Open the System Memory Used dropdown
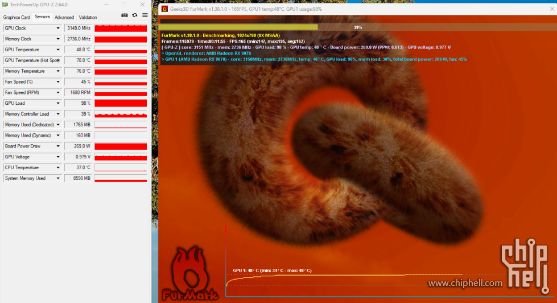 coord(58,178)
